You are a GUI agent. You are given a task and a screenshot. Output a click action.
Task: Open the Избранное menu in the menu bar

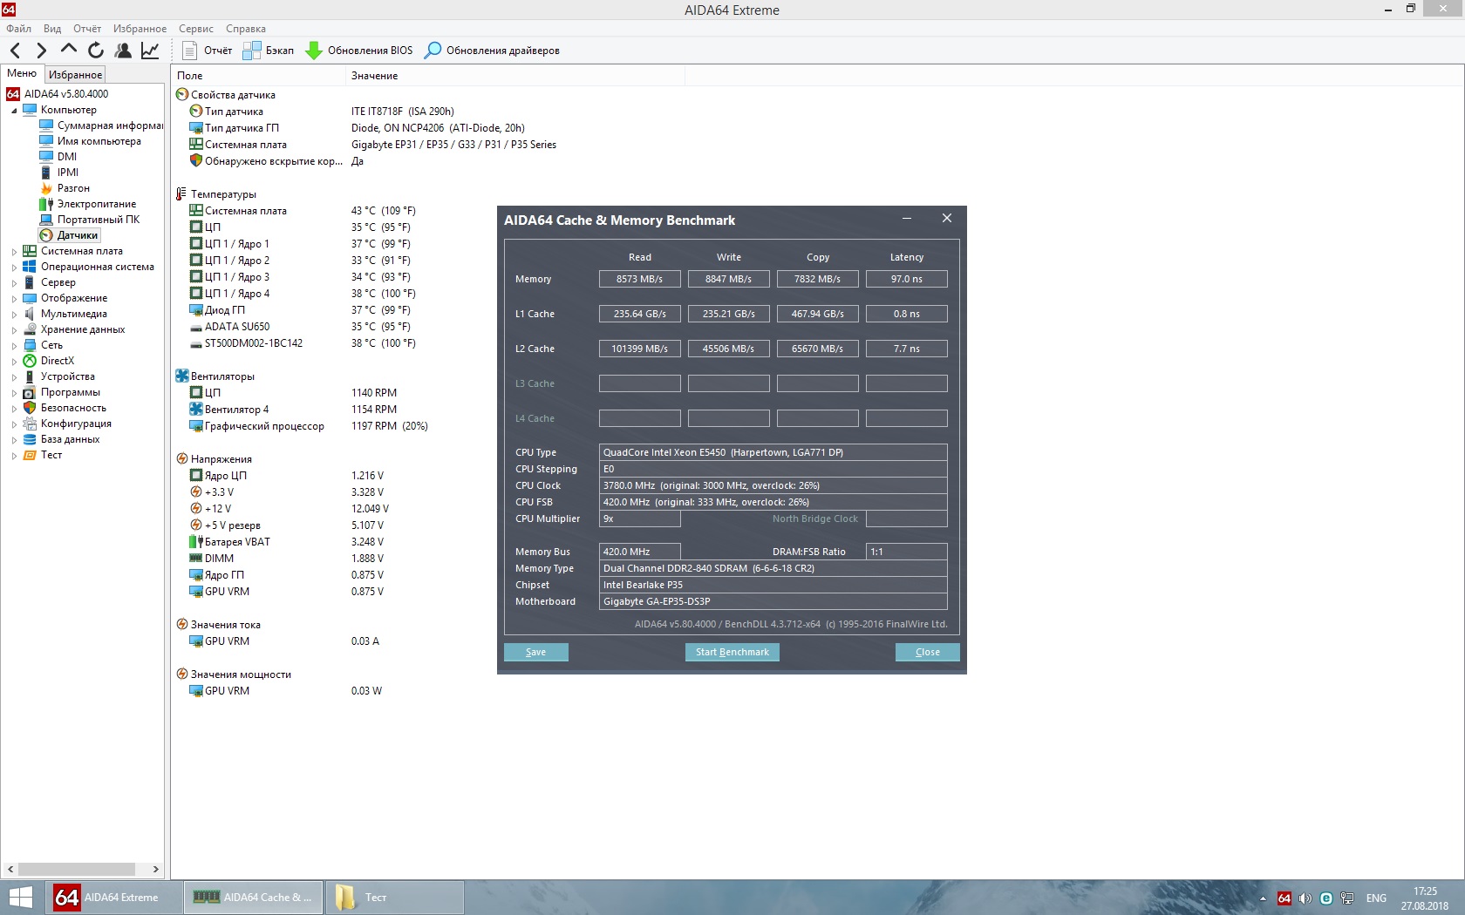pyautogui.click(x=140, y=29)
